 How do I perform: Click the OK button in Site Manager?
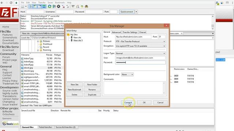coord(144,103)
